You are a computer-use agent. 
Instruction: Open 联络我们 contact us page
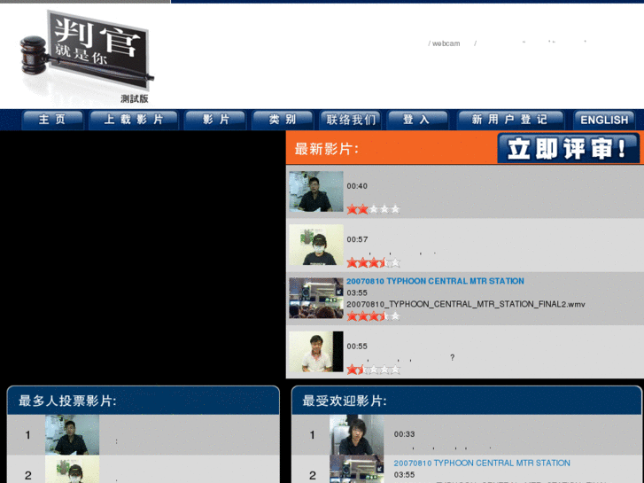click(350, 120)
